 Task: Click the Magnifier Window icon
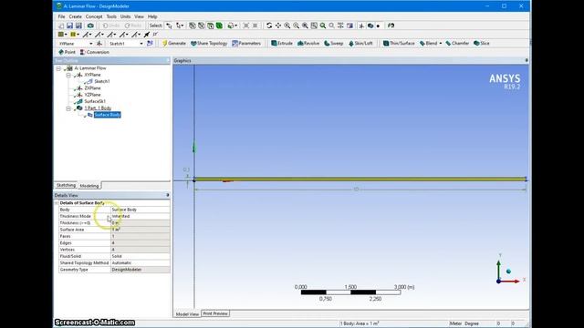point(314,26)
